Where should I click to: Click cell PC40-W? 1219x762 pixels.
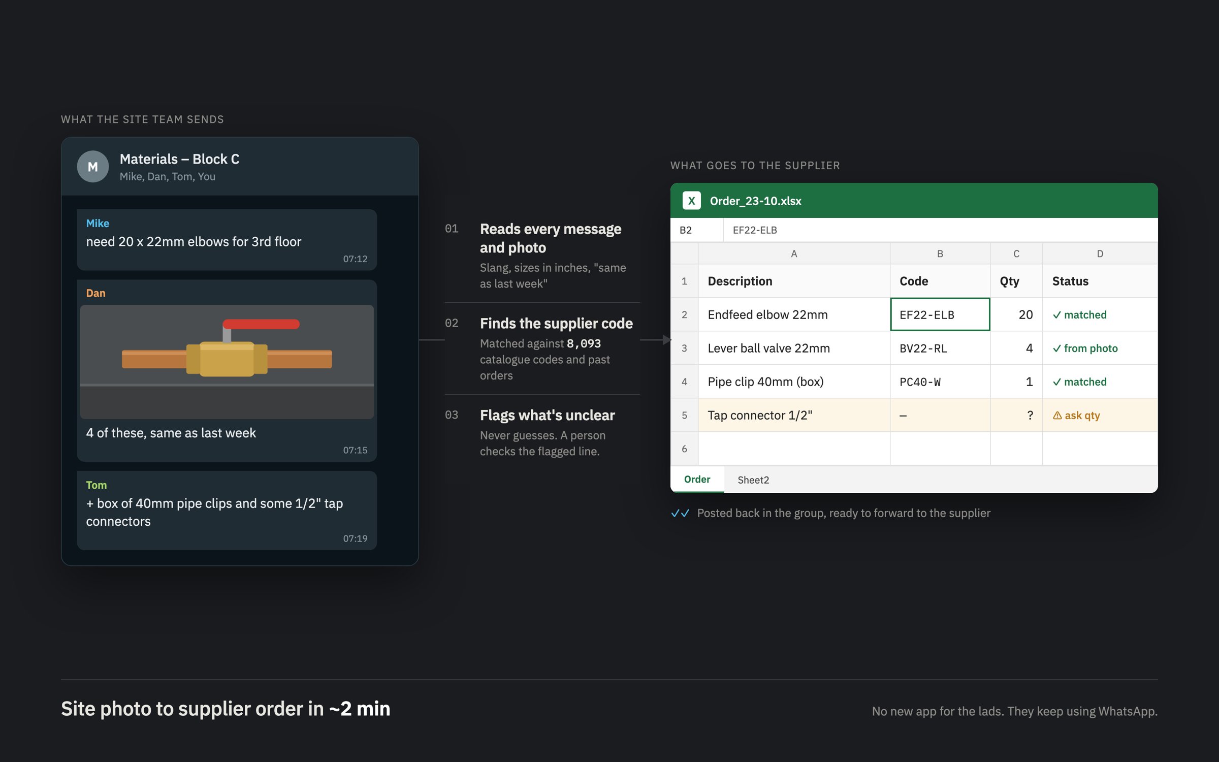(940, 382)
